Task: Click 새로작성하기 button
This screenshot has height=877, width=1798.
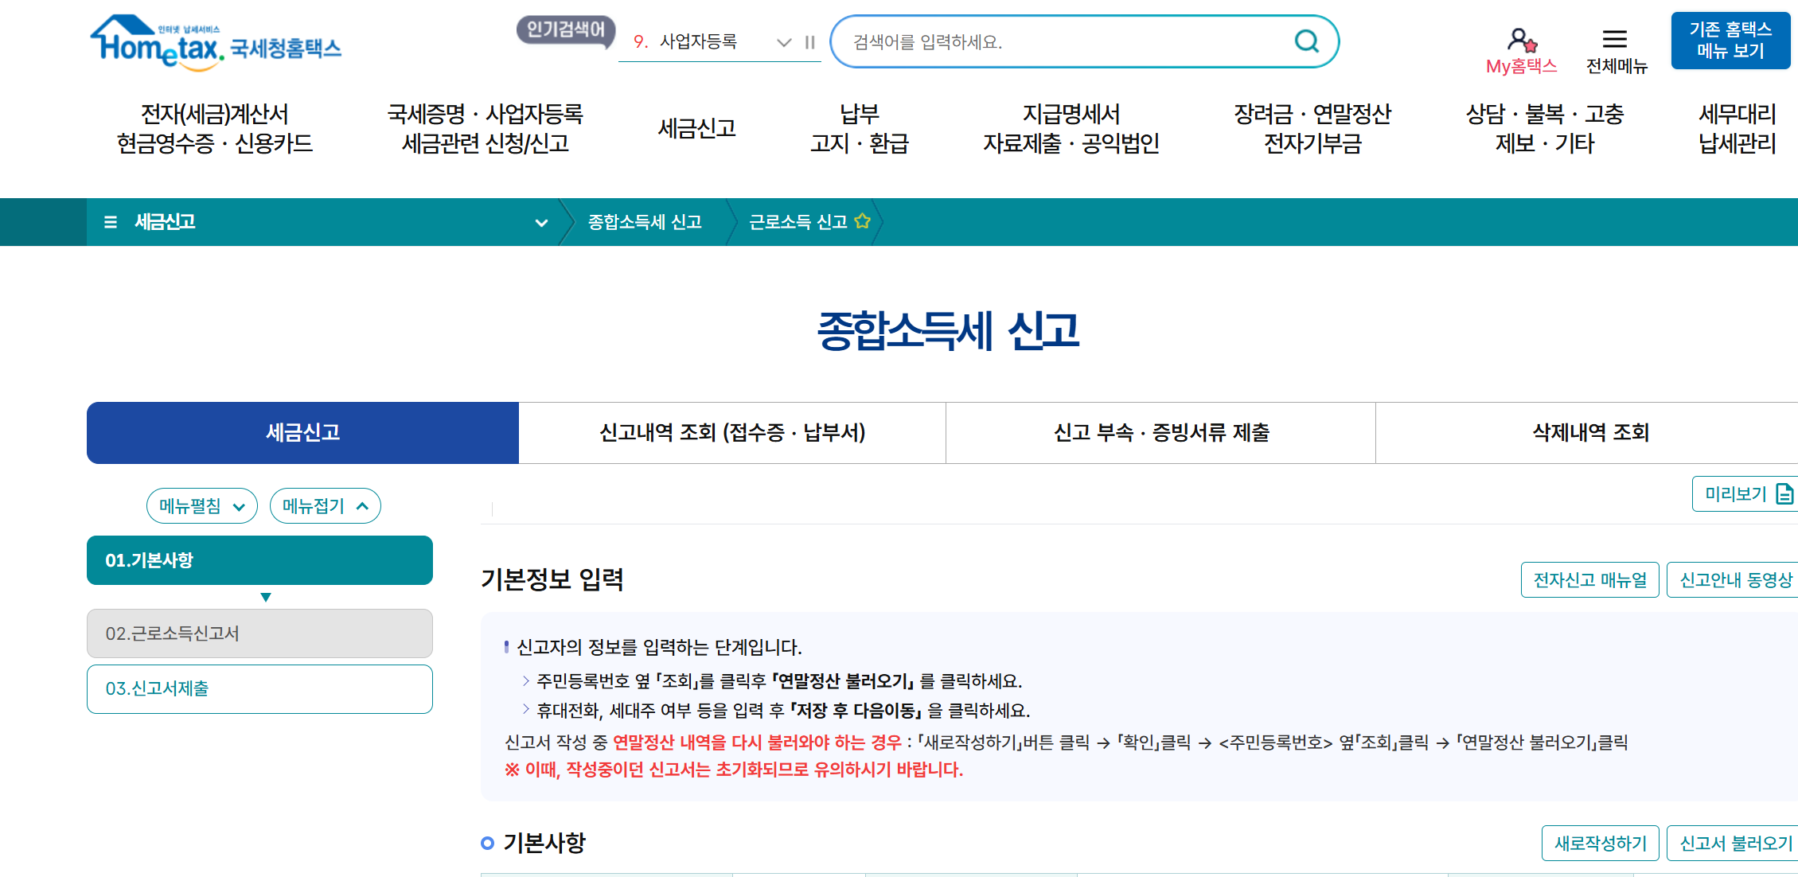Action: (1600, 844)
